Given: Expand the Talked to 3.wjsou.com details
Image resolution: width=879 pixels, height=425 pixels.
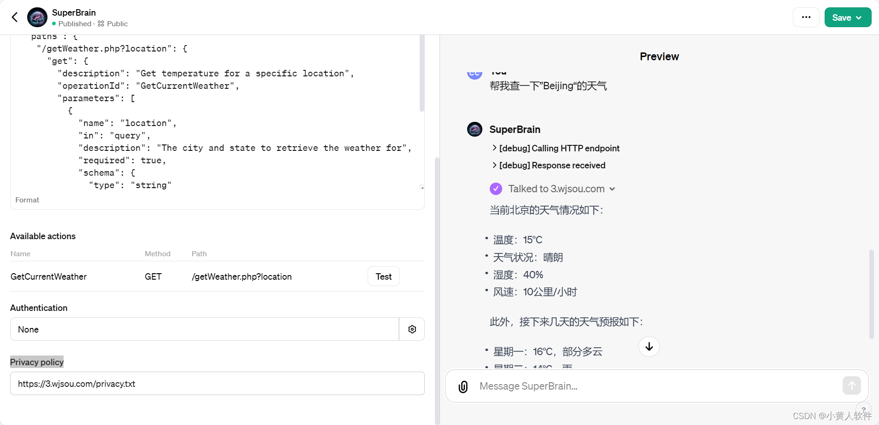Looking at the screenshot, I should point(562,189).
